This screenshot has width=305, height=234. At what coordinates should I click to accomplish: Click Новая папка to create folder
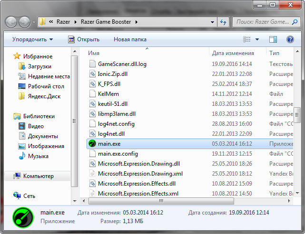pos(130,39)
